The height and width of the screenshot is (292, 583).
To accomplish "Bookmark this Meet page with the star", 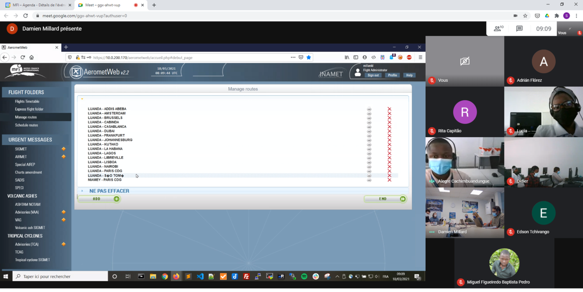I will (525, 15).
